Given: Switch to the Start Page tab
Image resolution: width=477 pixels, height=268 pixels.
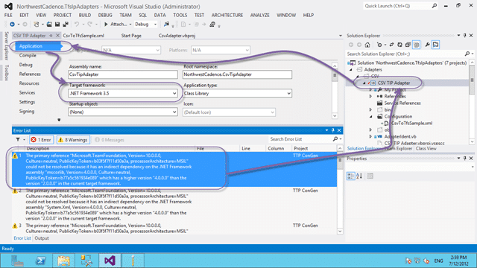Looking at the screenshot, I should (x=131, y=36).
